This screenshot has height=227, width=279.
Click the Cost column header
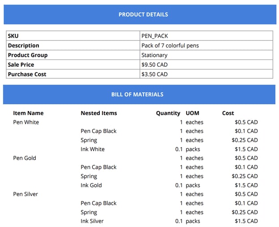point(228,113)
